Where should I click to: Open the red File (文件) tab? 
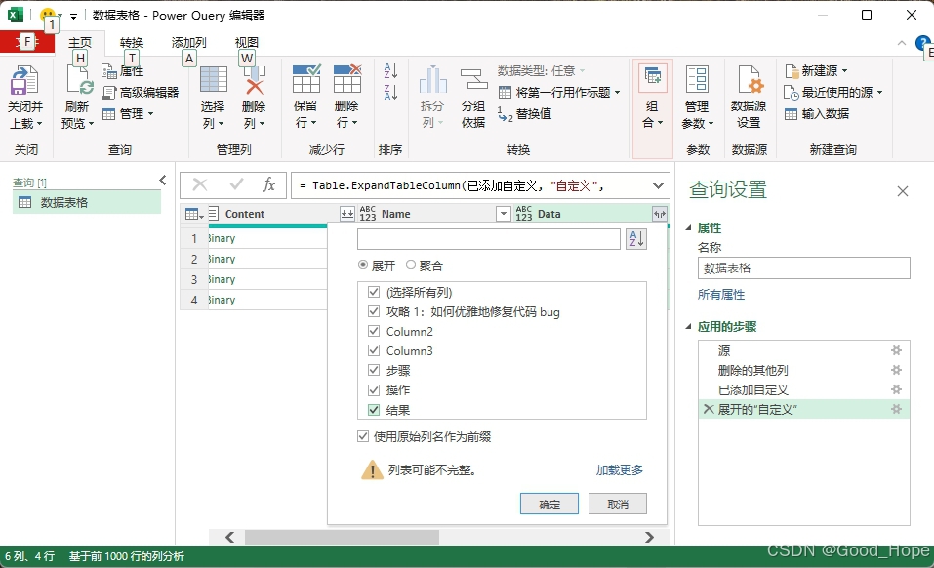26,42
